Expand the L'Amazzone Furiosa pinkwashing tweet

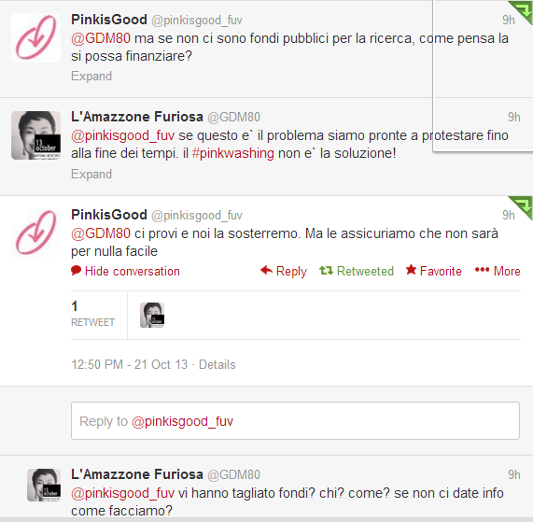(x=91, y=174)
